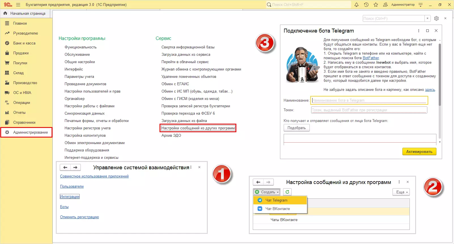Focus the Поиск (Ctrl+F) search field

(x=394, y=18)
